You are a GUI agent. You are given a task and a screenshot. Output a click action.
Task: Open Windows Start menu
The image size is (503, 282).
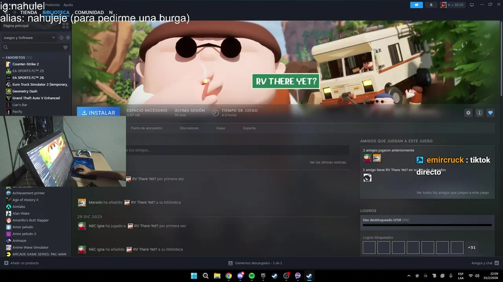(x=194, y=276)
